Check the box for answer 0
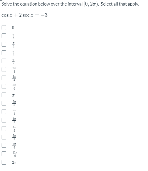 4,28
